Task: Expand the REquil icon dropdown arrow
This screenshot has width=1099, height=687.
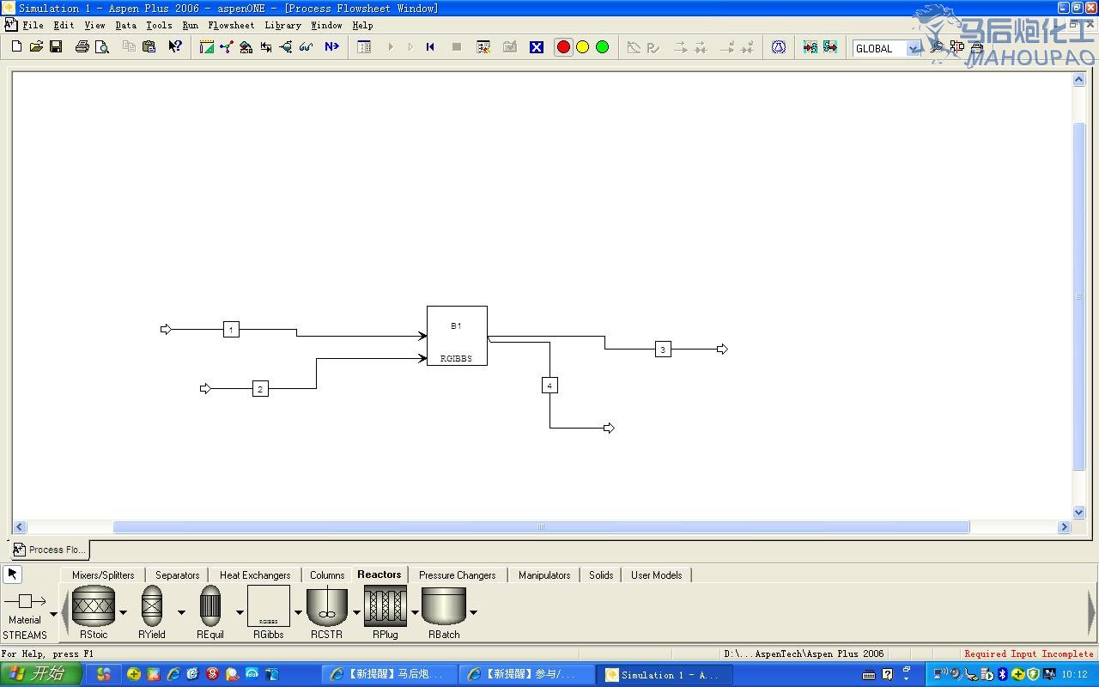Action: [240, 612]
